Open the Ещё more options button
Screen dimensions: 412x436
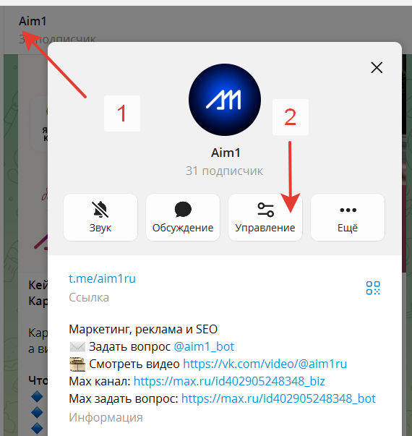(x=348, y=217)
